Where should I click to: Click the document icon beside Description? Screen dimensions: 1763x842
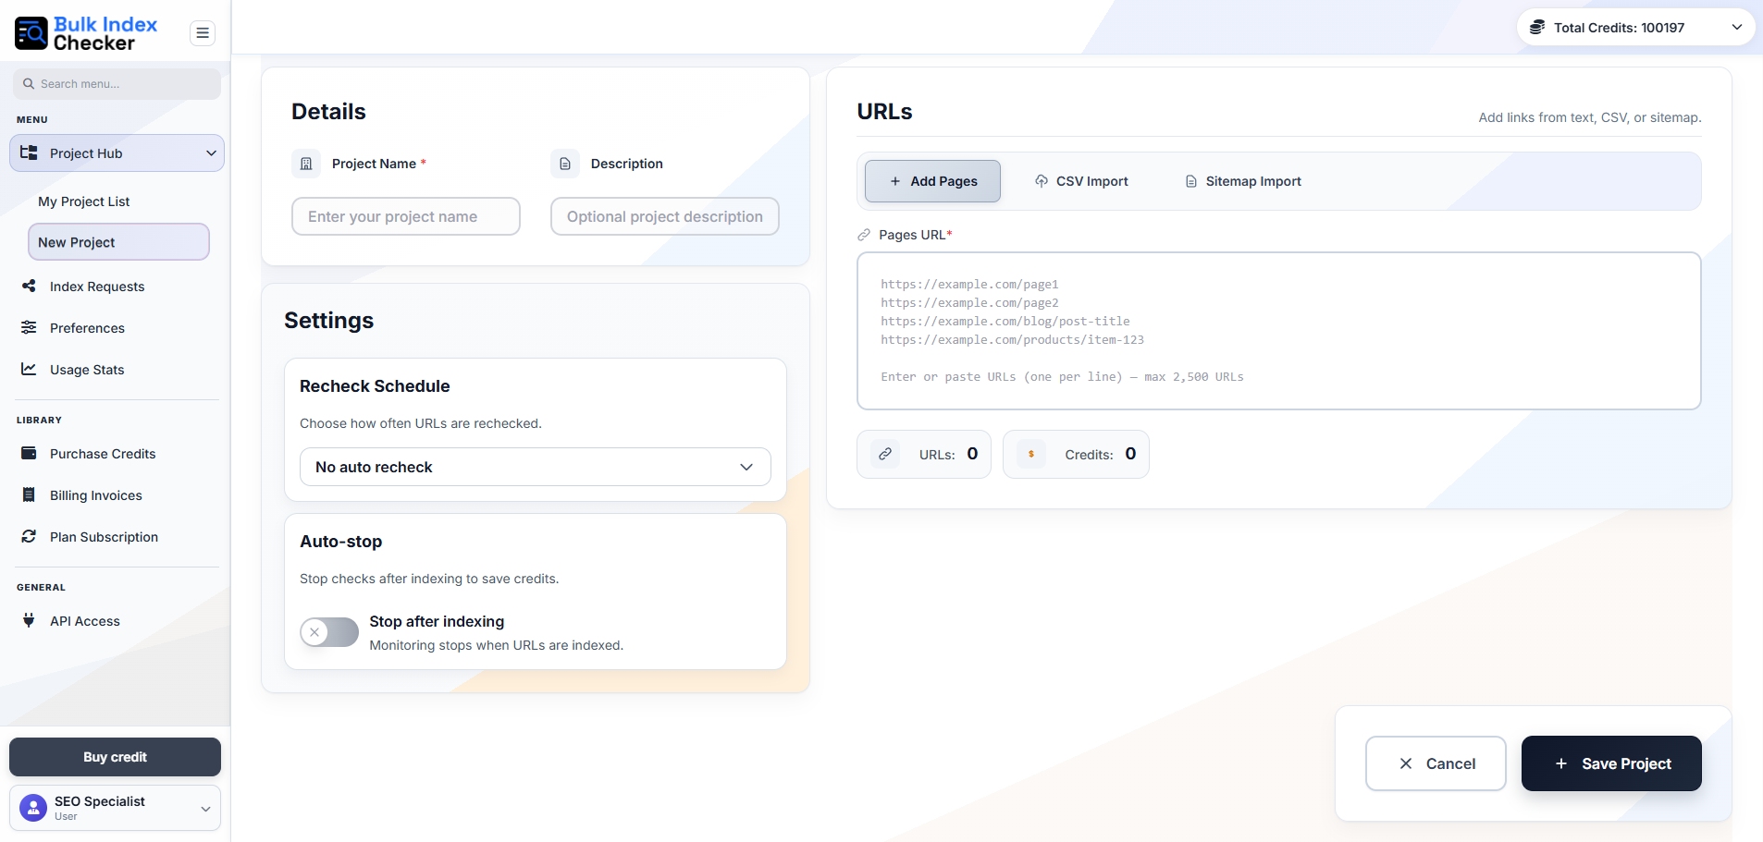coord(565,164)
